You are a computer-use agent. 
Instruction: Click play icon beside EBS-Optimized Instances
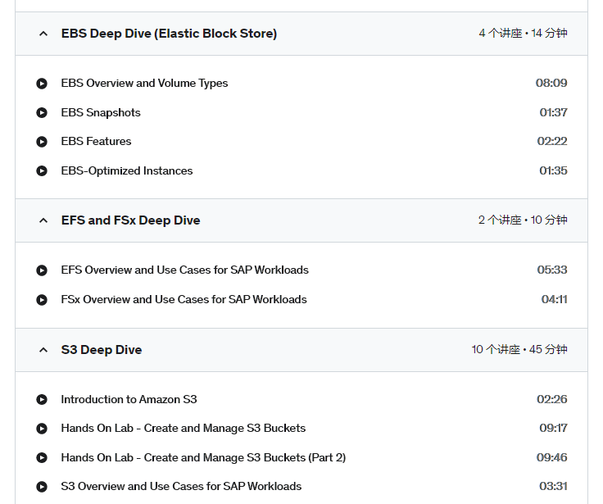point(42,170)
